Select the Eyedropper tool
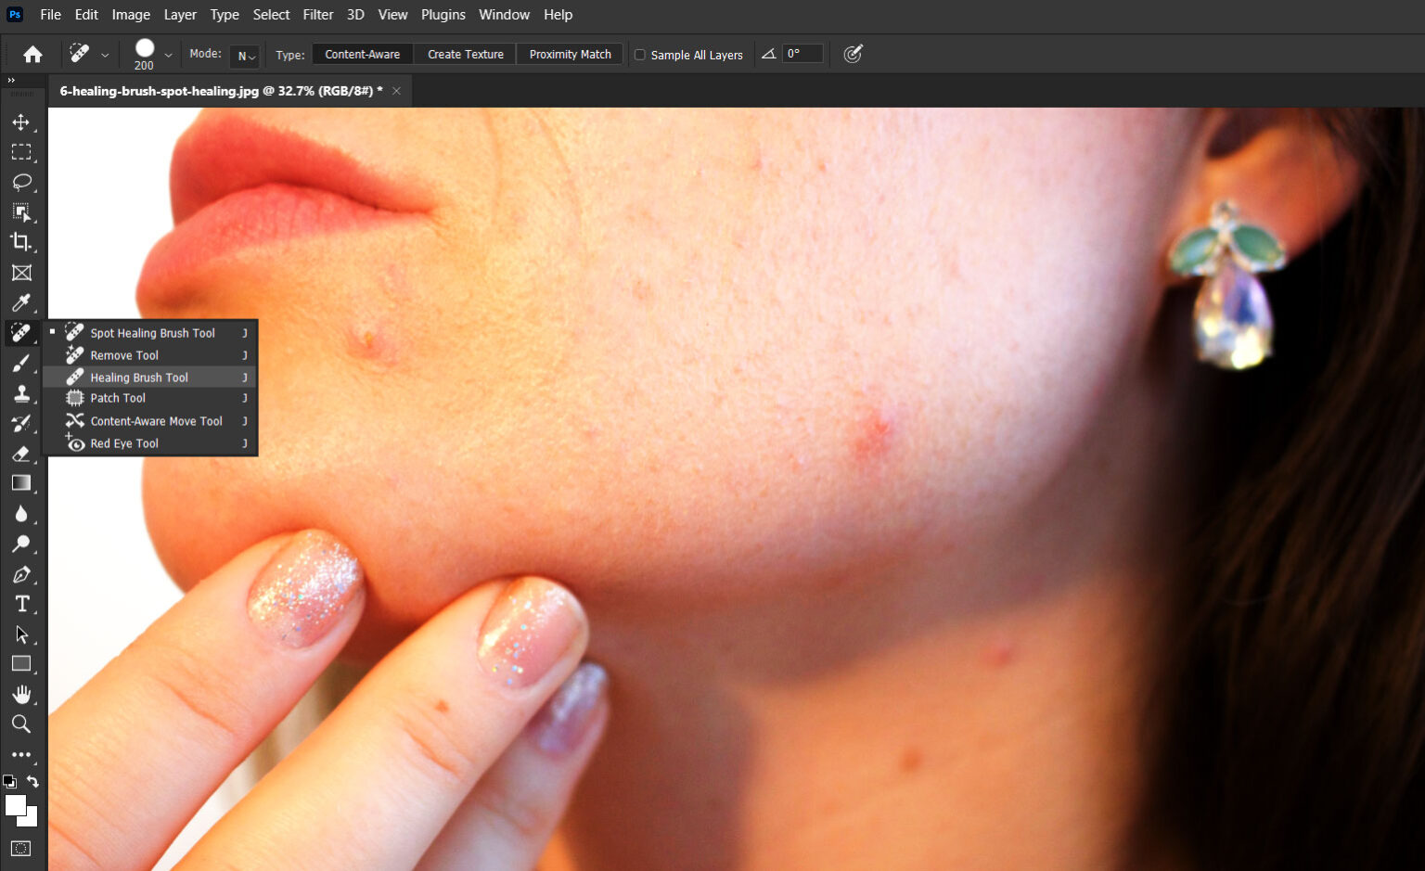 point(20,302)
